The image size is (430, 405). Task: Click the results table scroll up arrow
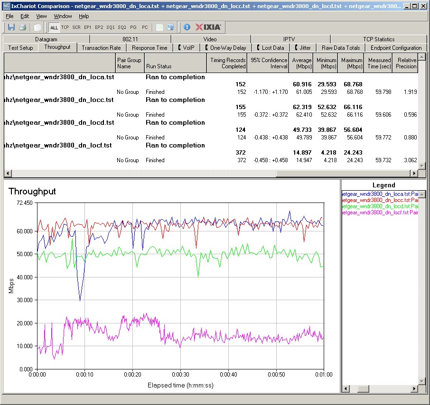pos(422,57)
